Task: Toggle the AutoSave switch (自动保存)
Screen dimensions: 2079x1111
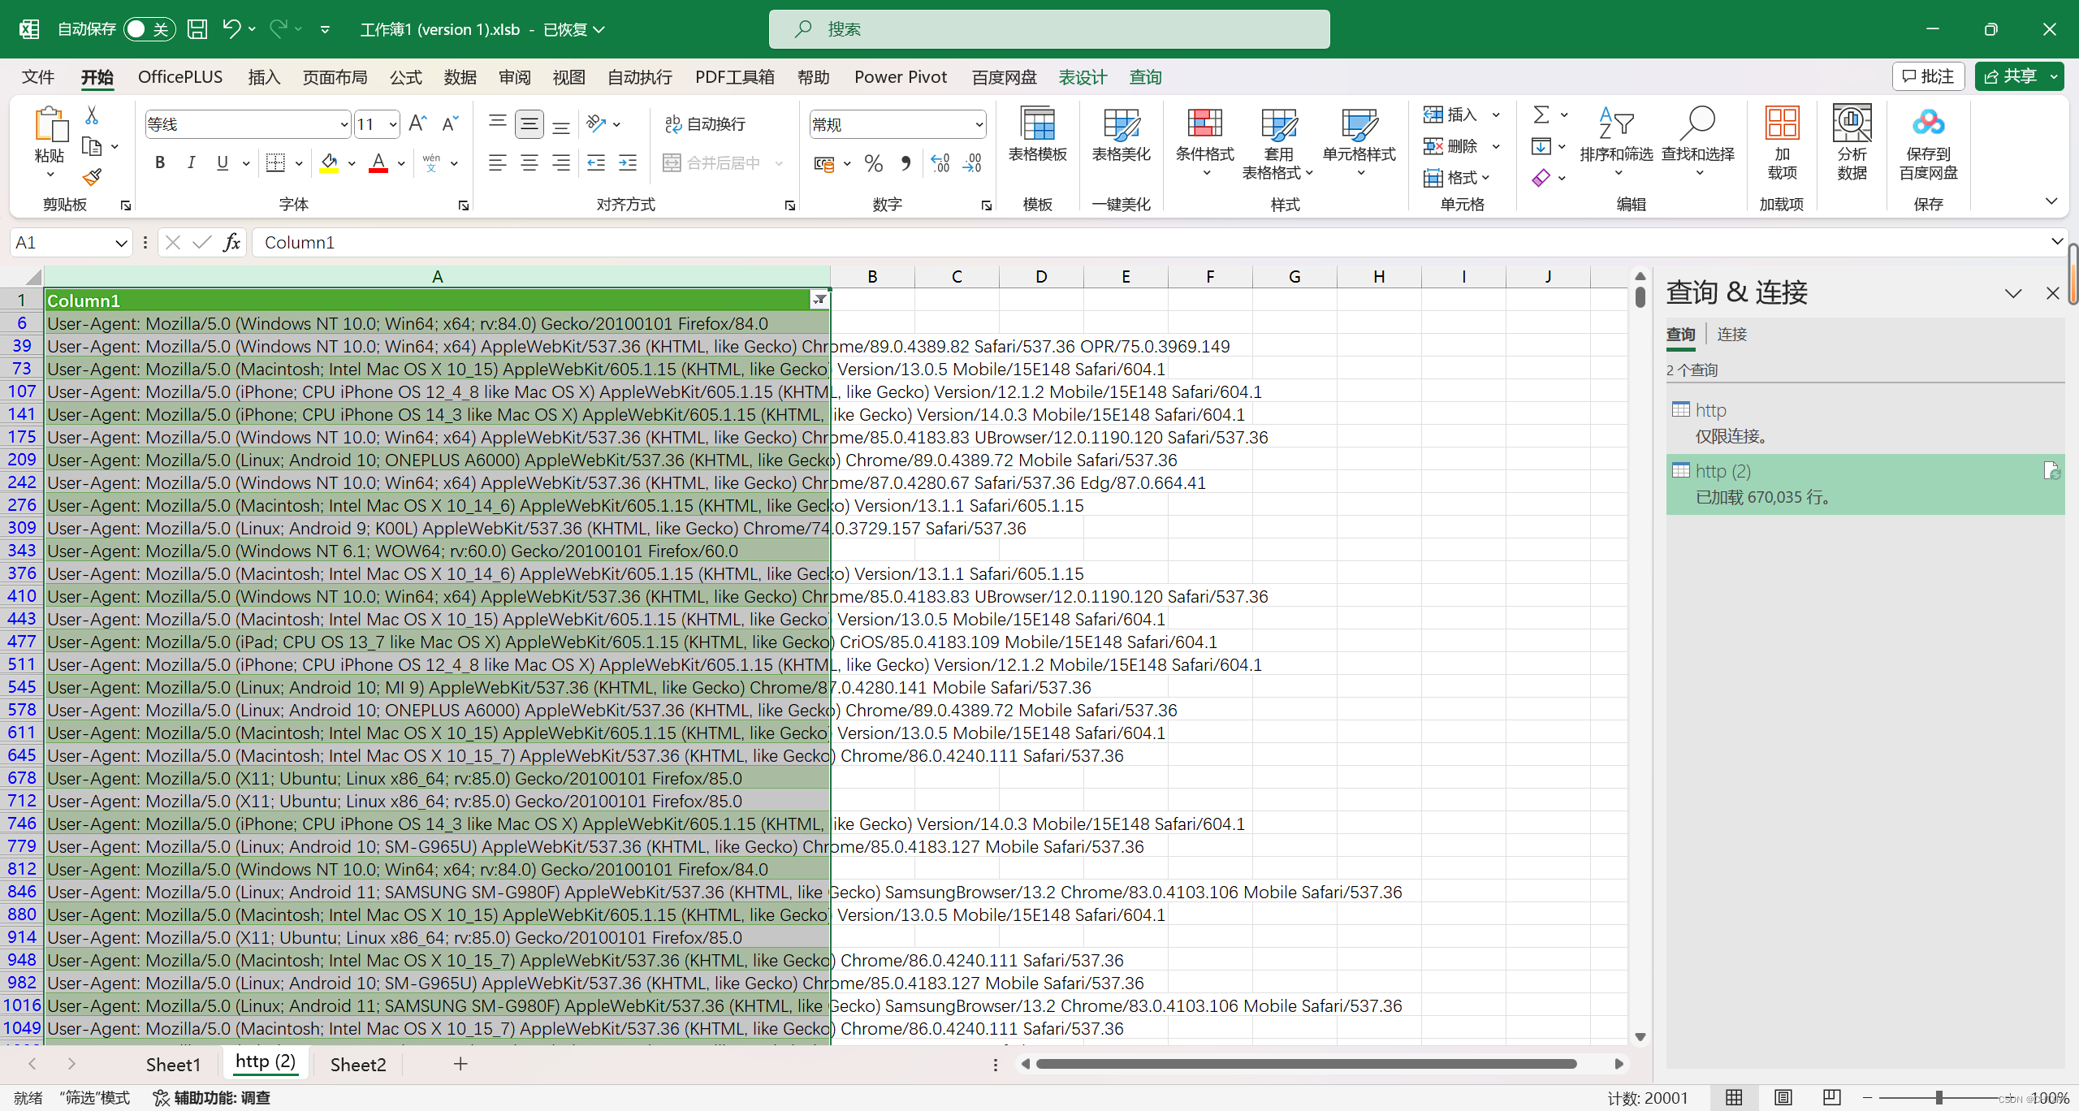Action: pos(149,29)
